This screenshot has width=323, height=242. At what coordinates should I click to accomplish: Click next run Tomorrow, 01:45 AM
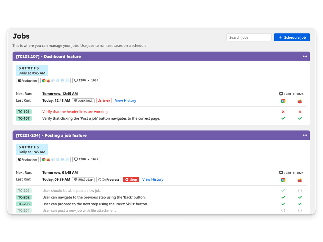point(60,172)
